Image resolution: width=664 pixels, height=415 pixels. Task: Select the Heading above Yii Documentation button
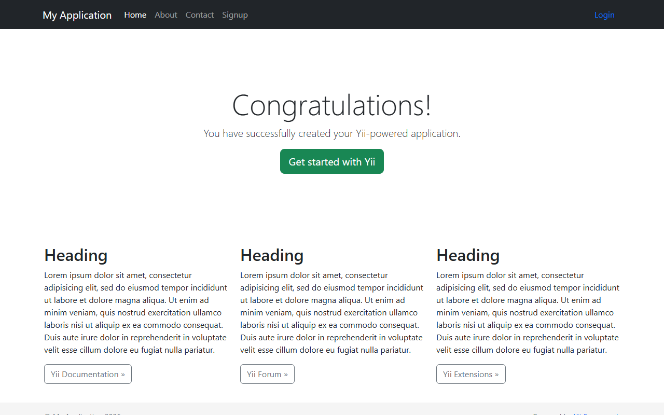point(76,255)
